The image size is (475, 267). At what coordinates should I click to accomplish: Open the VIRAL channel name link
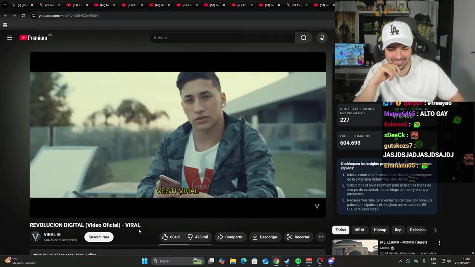(50, 235)
